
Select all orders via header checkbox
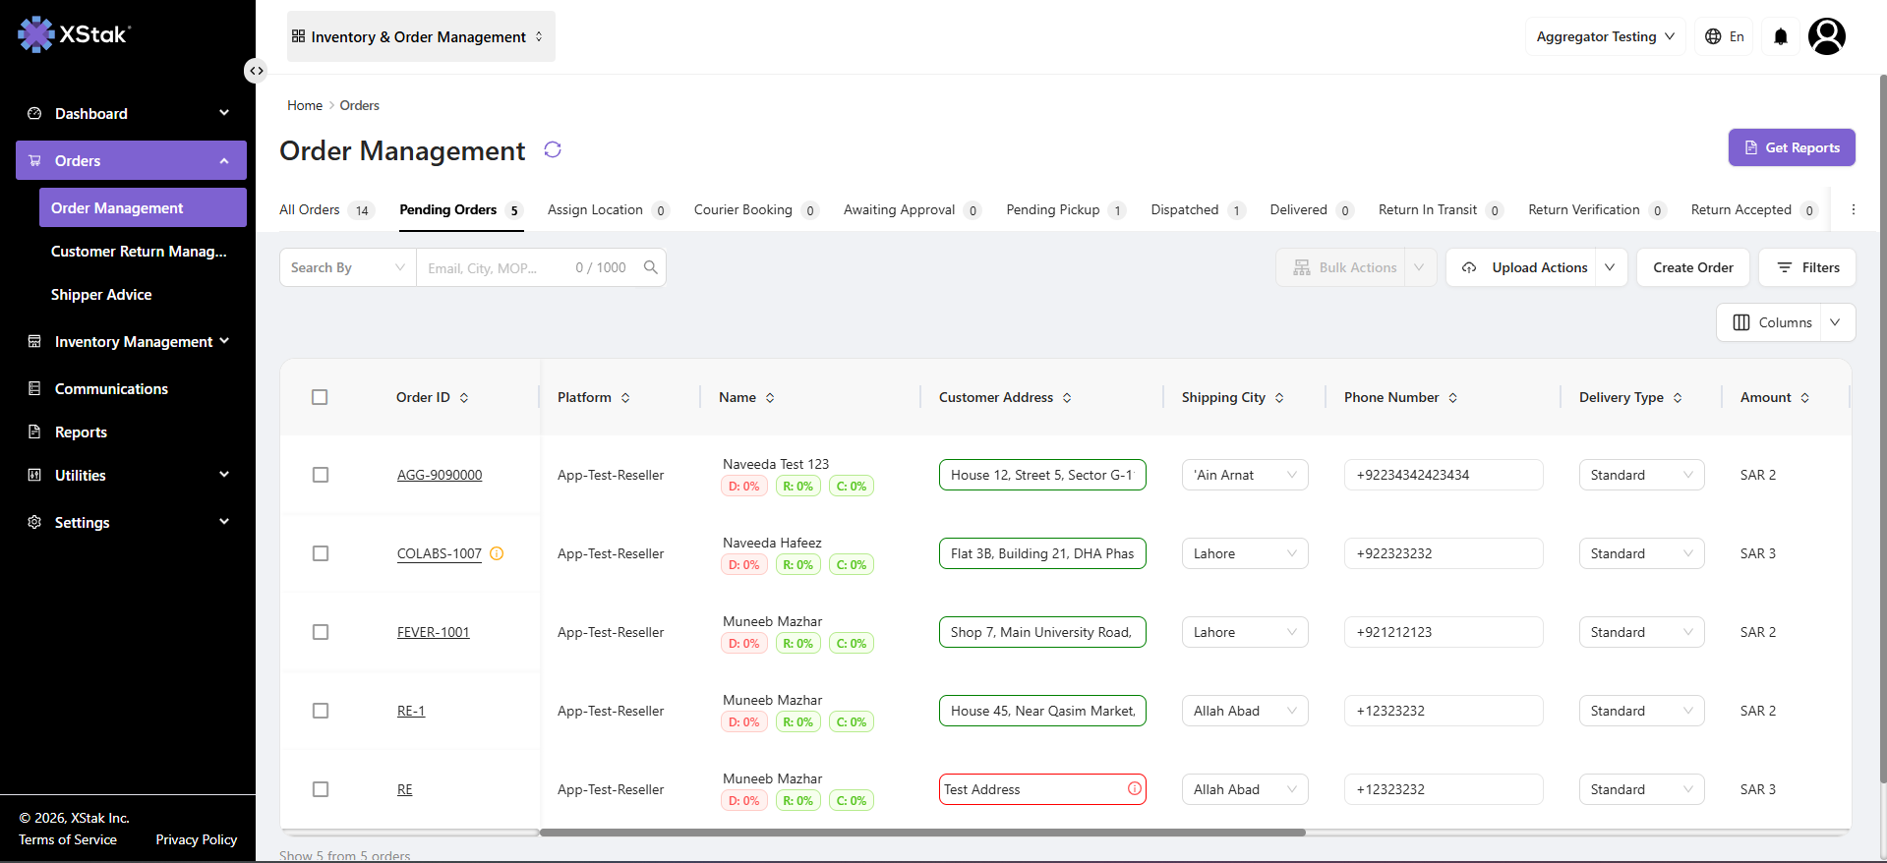coord(320,397)
